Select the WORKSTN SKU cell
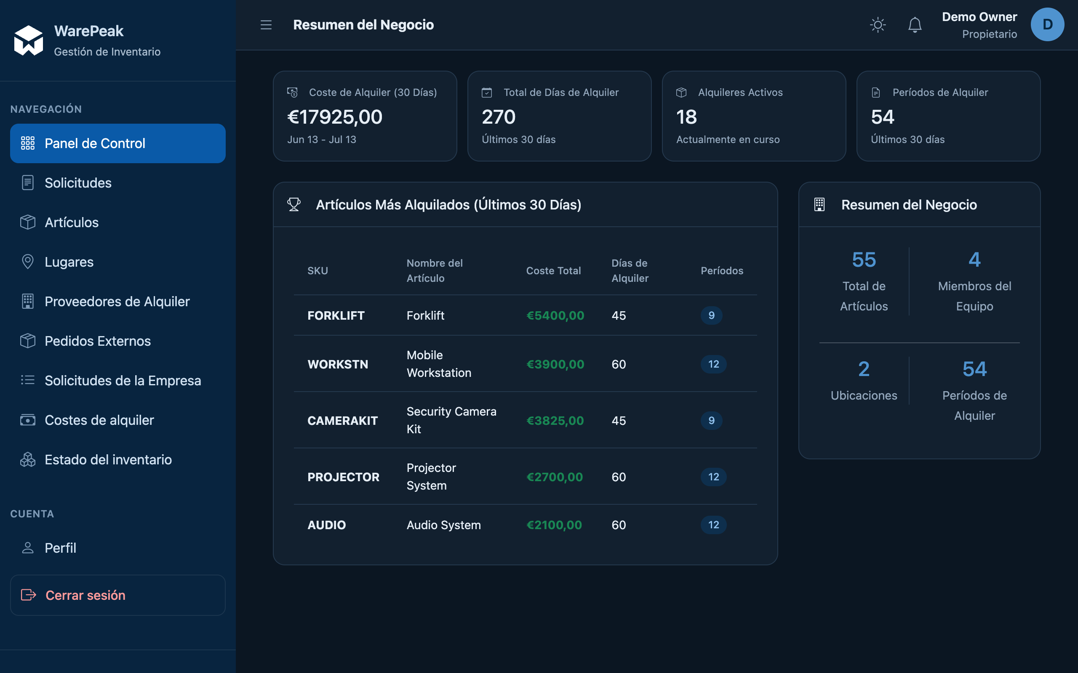The height and width of the screenshot is (673, 1078). click(338, 364)
